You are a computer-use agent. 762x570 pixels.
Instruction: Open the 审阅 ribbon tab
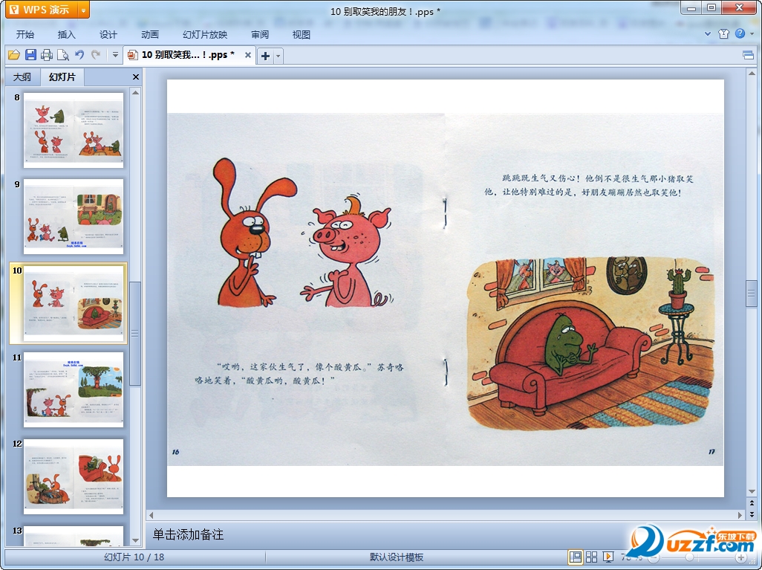point(260,34)
